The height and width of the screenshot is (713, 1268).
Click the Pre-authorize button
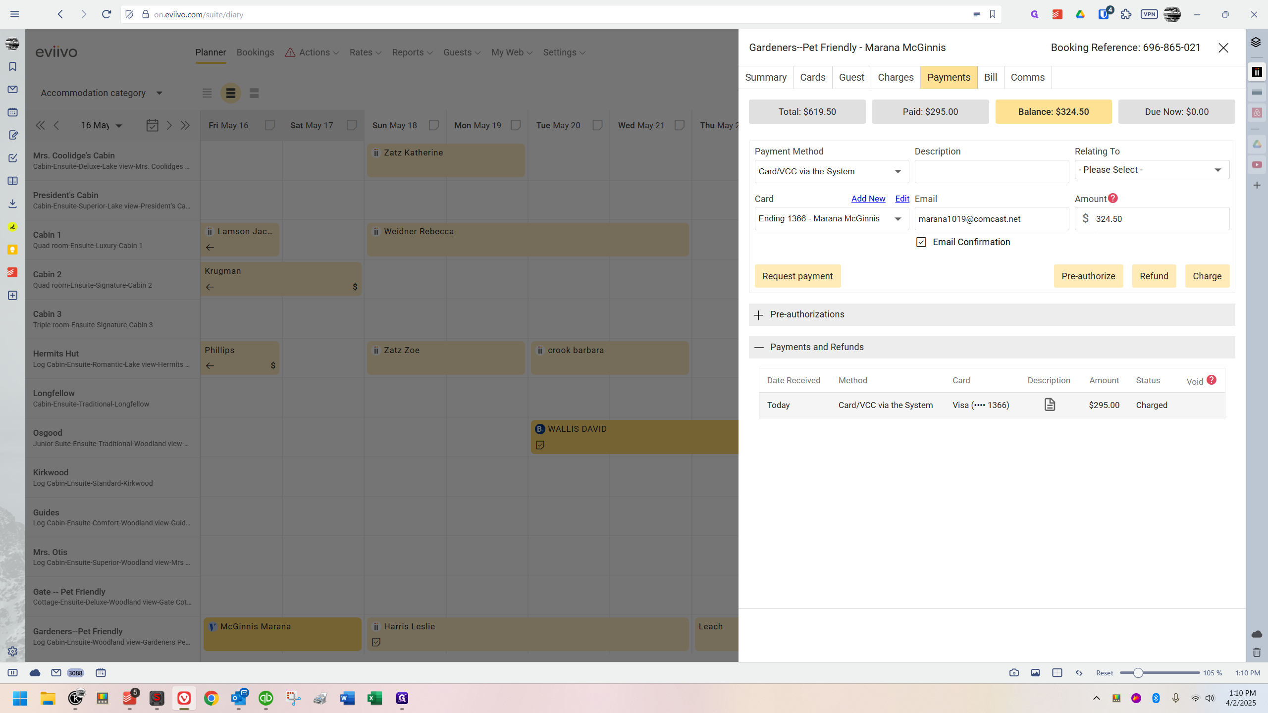point(1088,276)
